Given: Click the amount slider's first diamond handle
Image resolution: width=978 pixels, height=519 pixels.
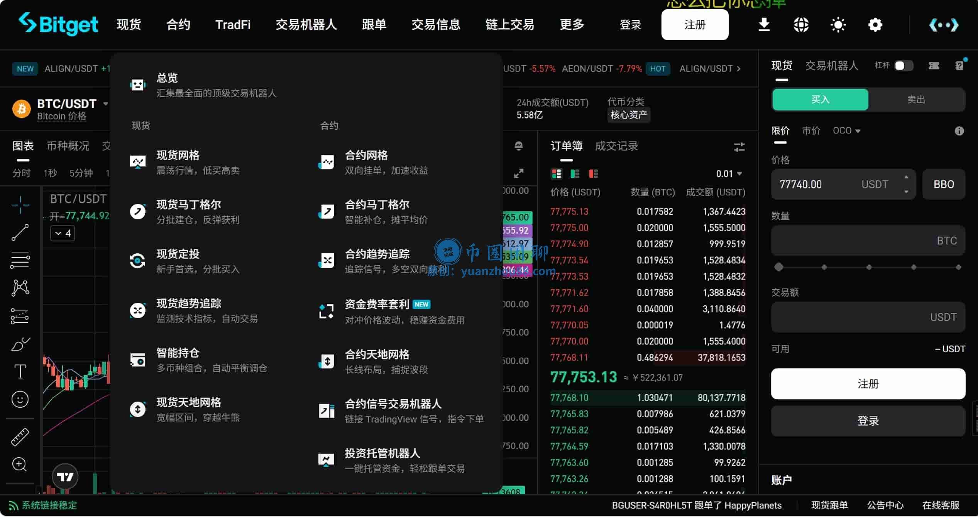Looking at the screenshot, I should click(779, 267).
